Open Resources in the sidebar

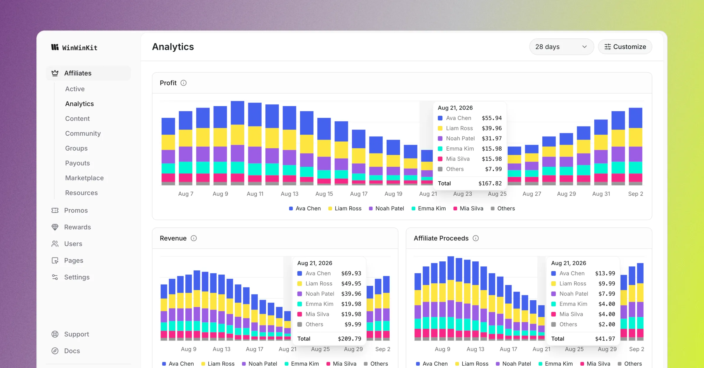[x=82, y=193]
